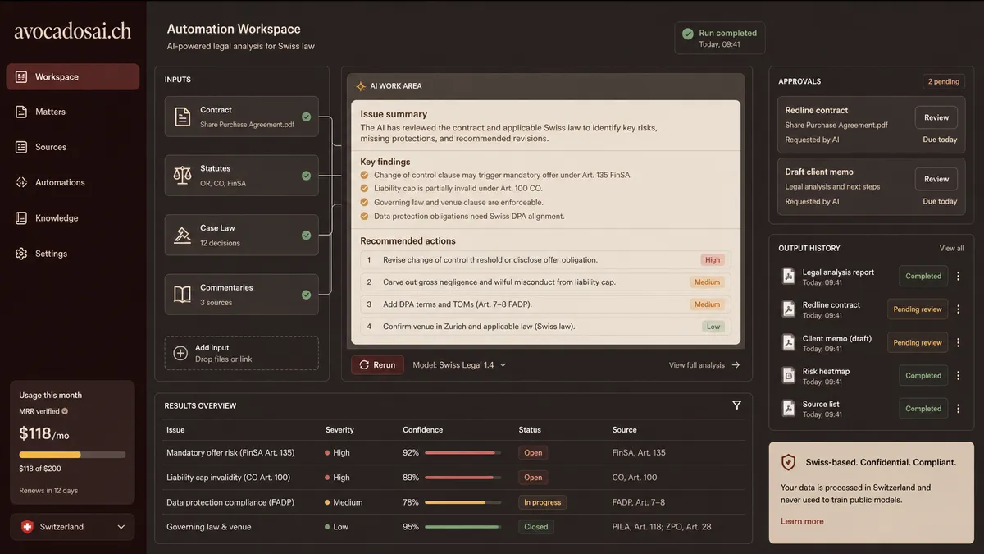
Task: View full analysis link
Action: [696, 365]
